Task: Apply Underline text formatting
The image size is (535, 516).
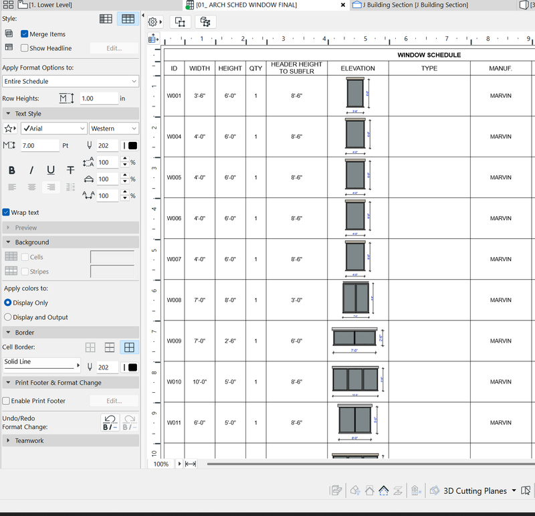Action: 51,171
